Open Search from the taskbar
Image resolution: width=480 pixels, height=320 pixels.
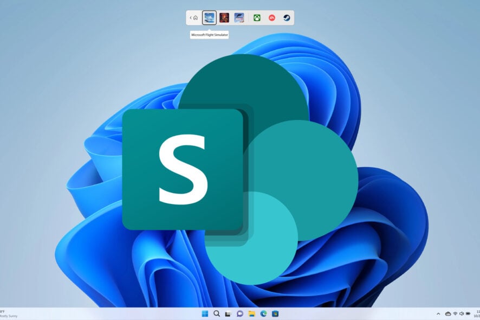click(x=217, y=313)
